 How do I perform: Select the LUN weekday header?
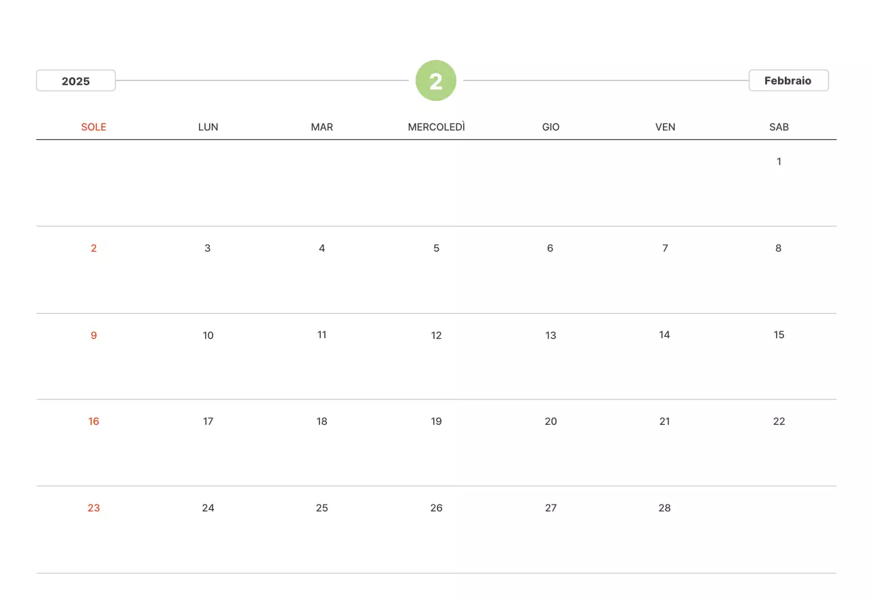[208, 127]
